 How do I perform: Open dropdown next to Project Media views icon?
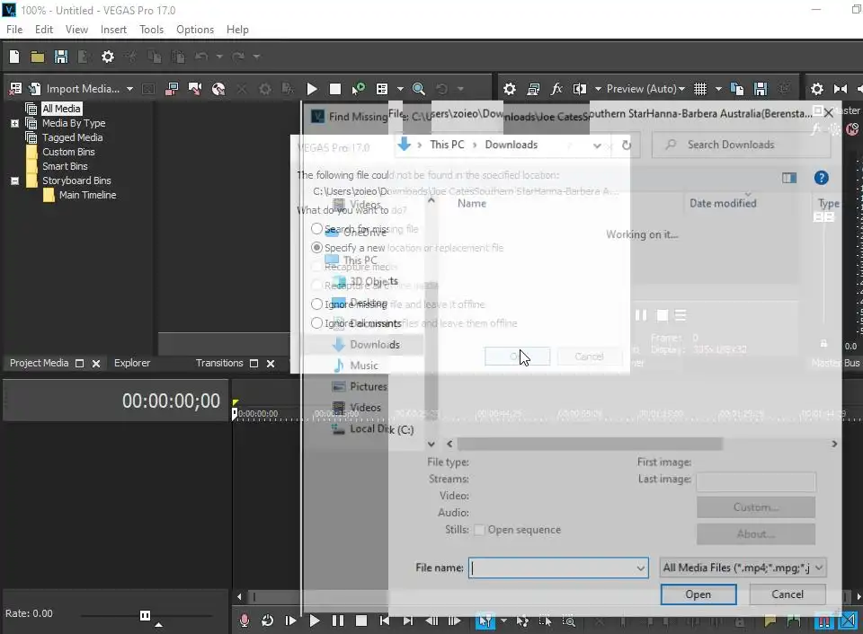pyautogui.click(x=400, y=89)
